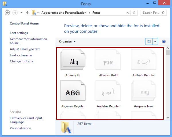The width and height of the screenshot is (172, 137).
Task: Click the scroll down arrow of font list
Action: 168,118
